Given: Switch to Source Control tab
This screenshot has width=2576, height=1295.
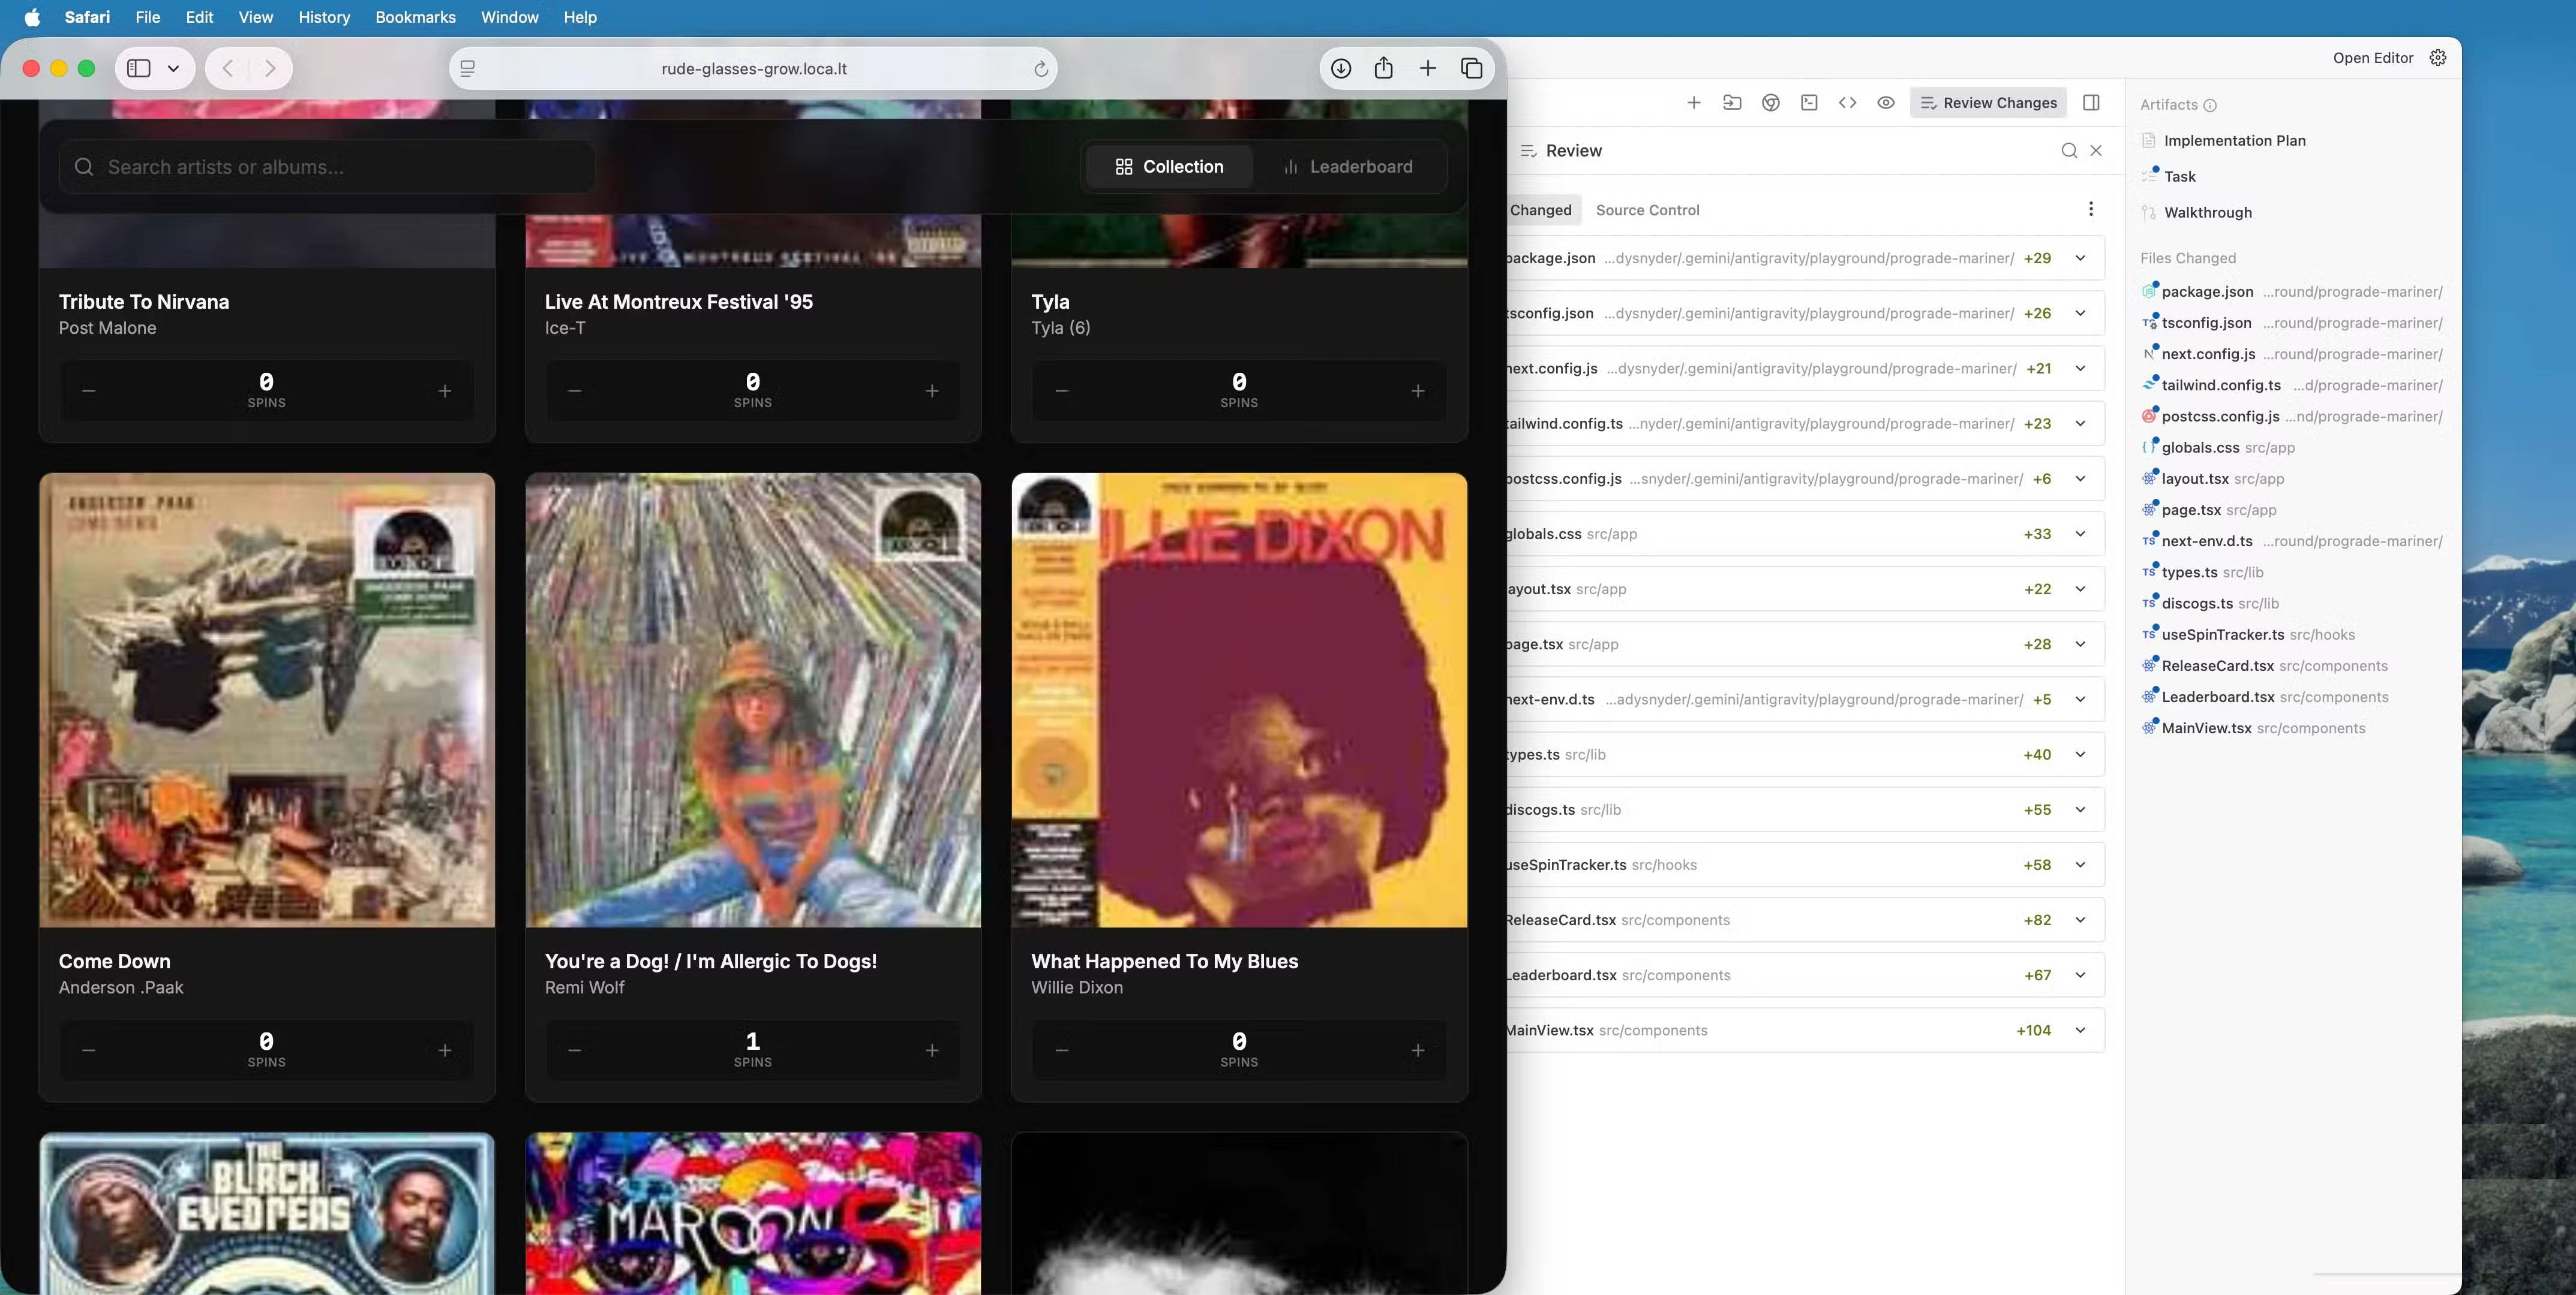Looking at the screenshot, I should (1647, 210).
